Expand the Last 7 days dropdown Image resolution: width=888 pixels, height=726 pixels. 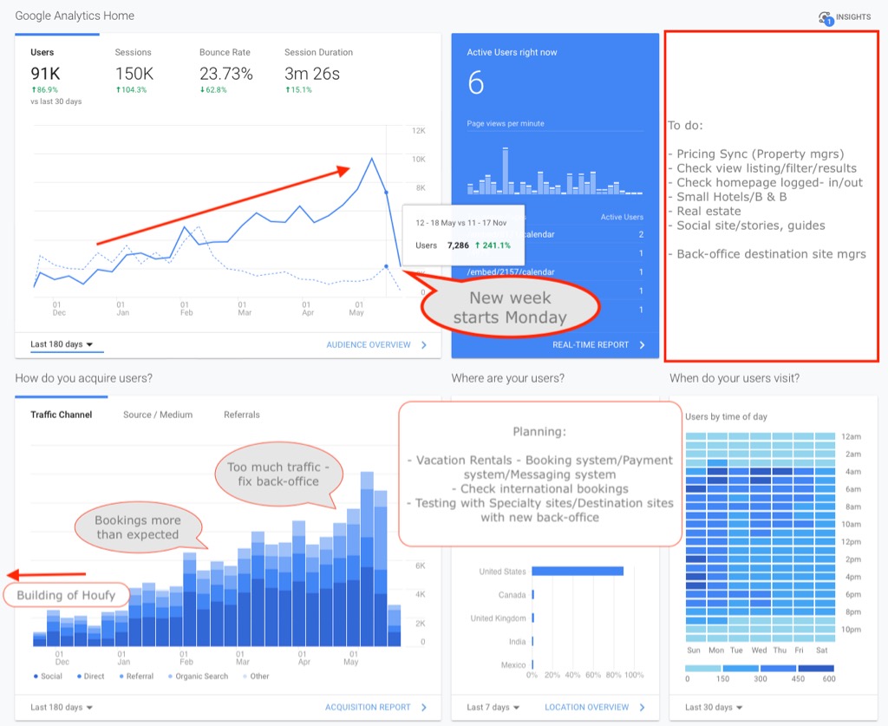(x=492, y=707)
